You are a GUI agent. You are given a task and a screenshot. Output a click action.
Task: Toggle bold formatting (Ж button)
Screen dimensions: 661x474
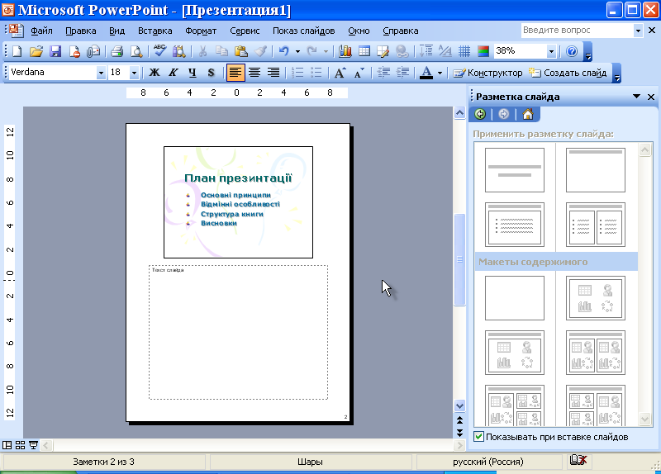pyautogui.click(x=155, y=73)
